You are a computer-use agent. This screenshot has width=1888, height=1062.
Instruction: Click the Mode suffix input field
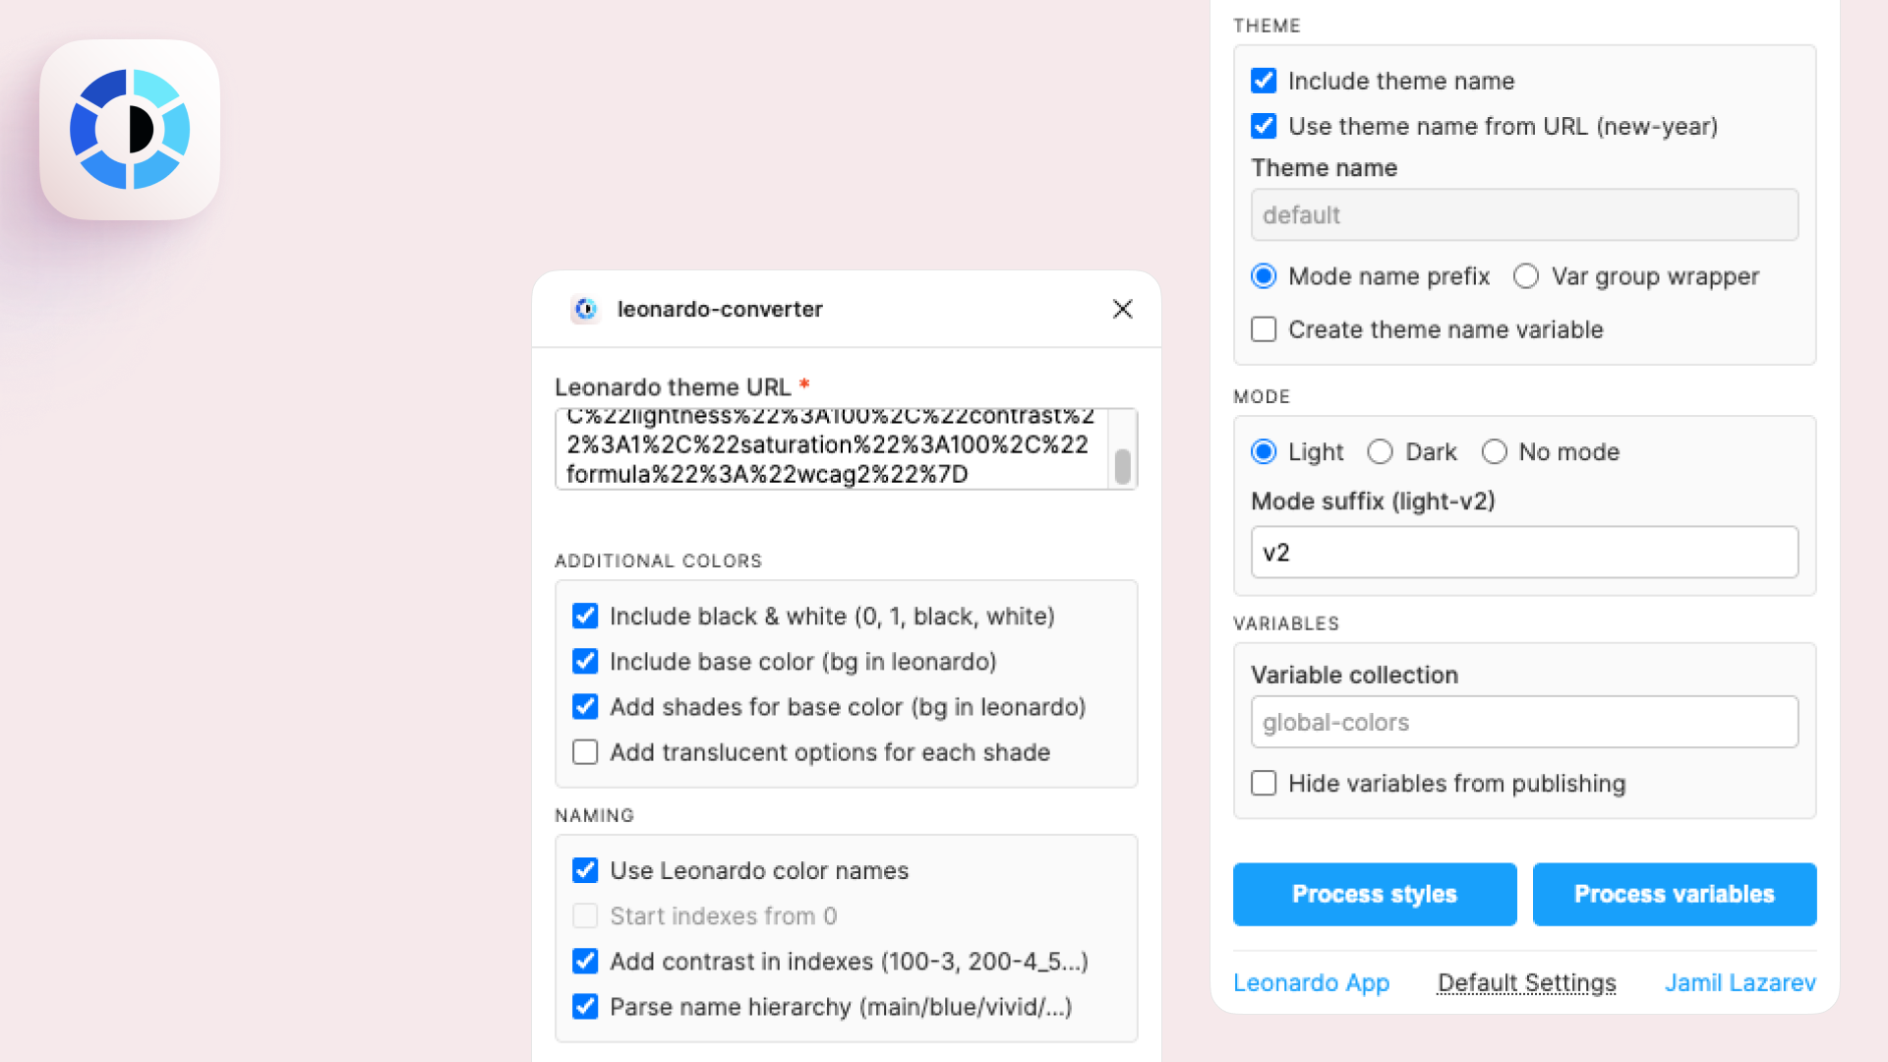point(1524,552)
